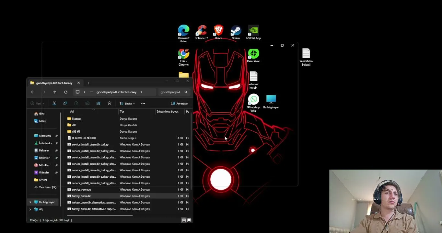
Task: Select the Brave browser desktop icon
Action: (x=218, y=32)
